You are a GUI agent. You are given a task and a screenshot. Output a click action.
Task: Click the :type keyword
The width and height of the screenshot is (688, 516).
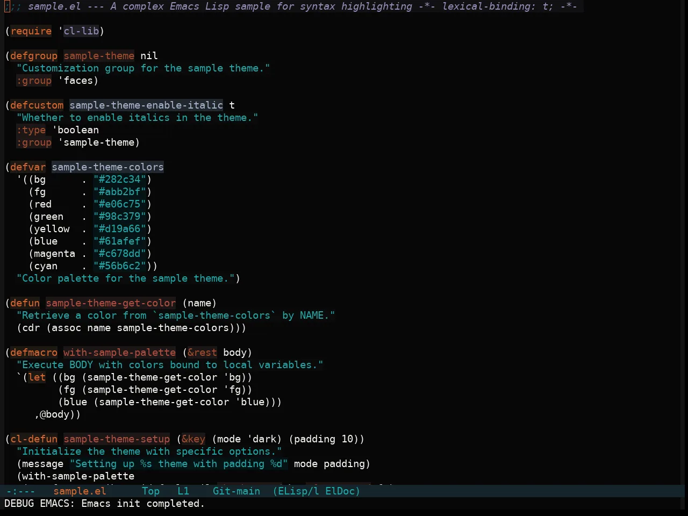[31, 130]
